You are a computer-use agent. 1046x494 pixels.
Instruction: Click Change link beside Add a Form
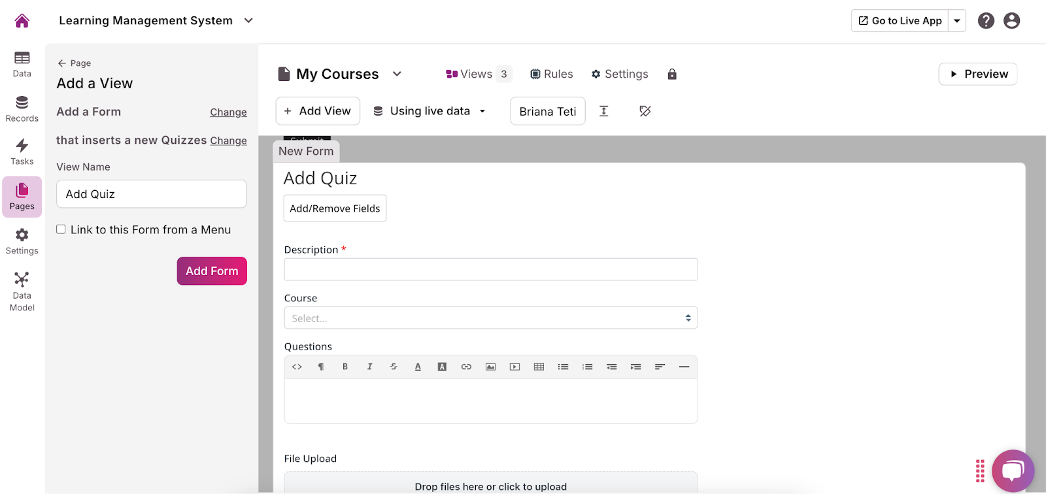tap(228, 112)
